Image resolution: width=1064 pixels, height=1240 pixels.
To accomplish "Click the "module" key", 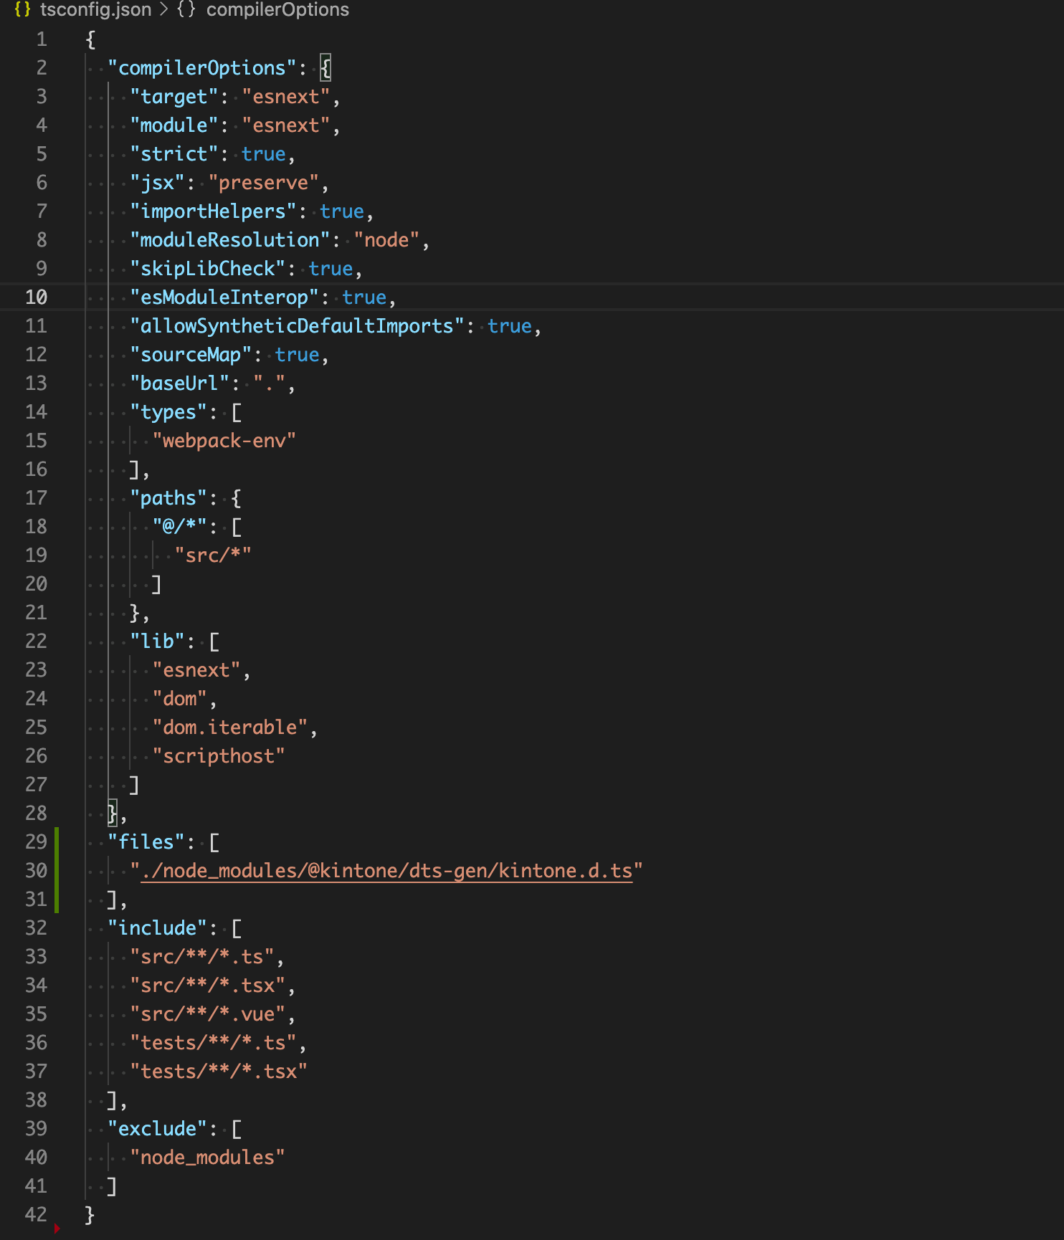I will pyautogui.click(x=174, y=125).
